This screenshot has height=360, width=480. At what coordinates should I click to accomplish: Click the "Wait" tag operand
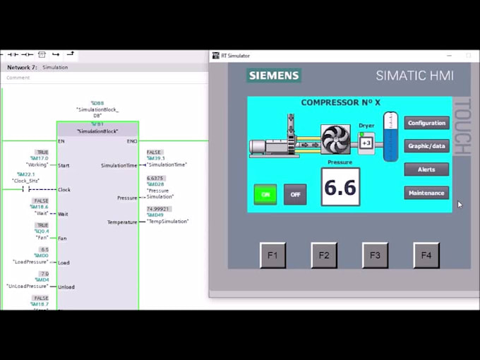(x=42, y=213)
